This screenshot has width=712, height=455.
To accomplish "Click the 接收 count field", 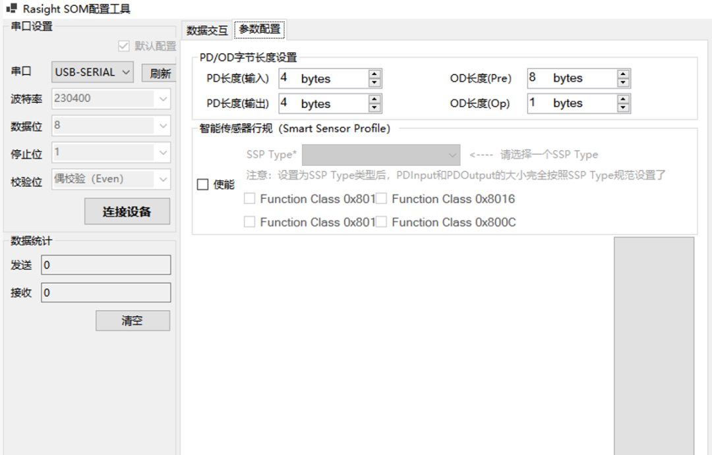I will [105, 292].
